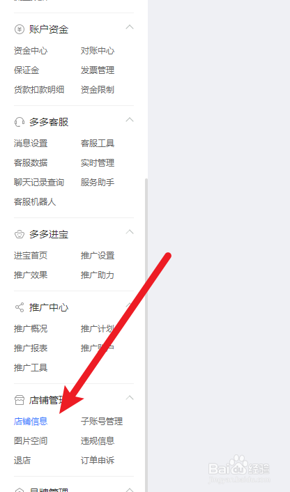Collapse the 账户资金 section chevron

click(x=130, y=27)
